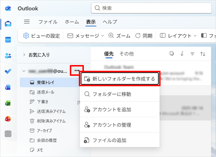
Task: Click the account email address row
Action: (48, 71)
